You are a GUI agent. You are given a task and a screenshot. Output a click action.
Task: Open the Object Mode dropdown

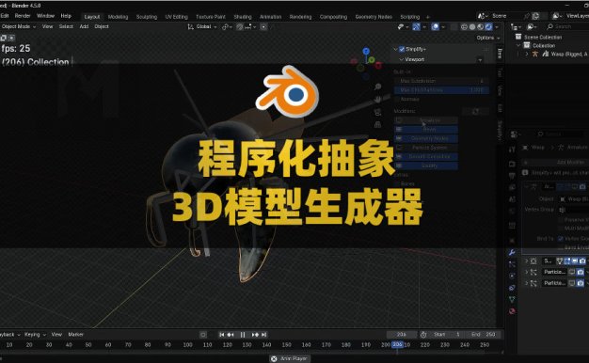19,26
